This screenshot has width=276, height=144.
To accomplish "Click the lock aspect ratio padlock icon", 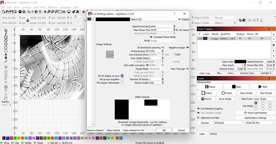I will [x=28, y=20].
